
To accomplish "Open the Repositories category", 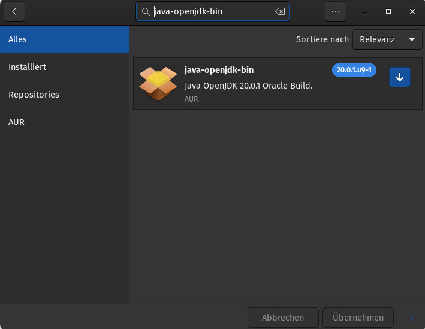I will [x=65, y=95].
